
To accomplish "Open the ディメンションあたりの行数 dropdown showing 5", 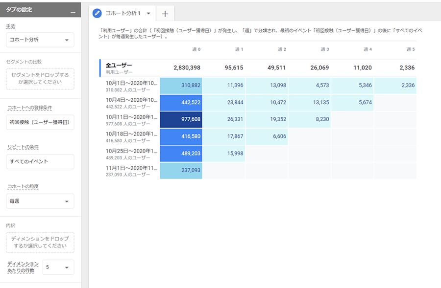I will [x=58, y=267].
